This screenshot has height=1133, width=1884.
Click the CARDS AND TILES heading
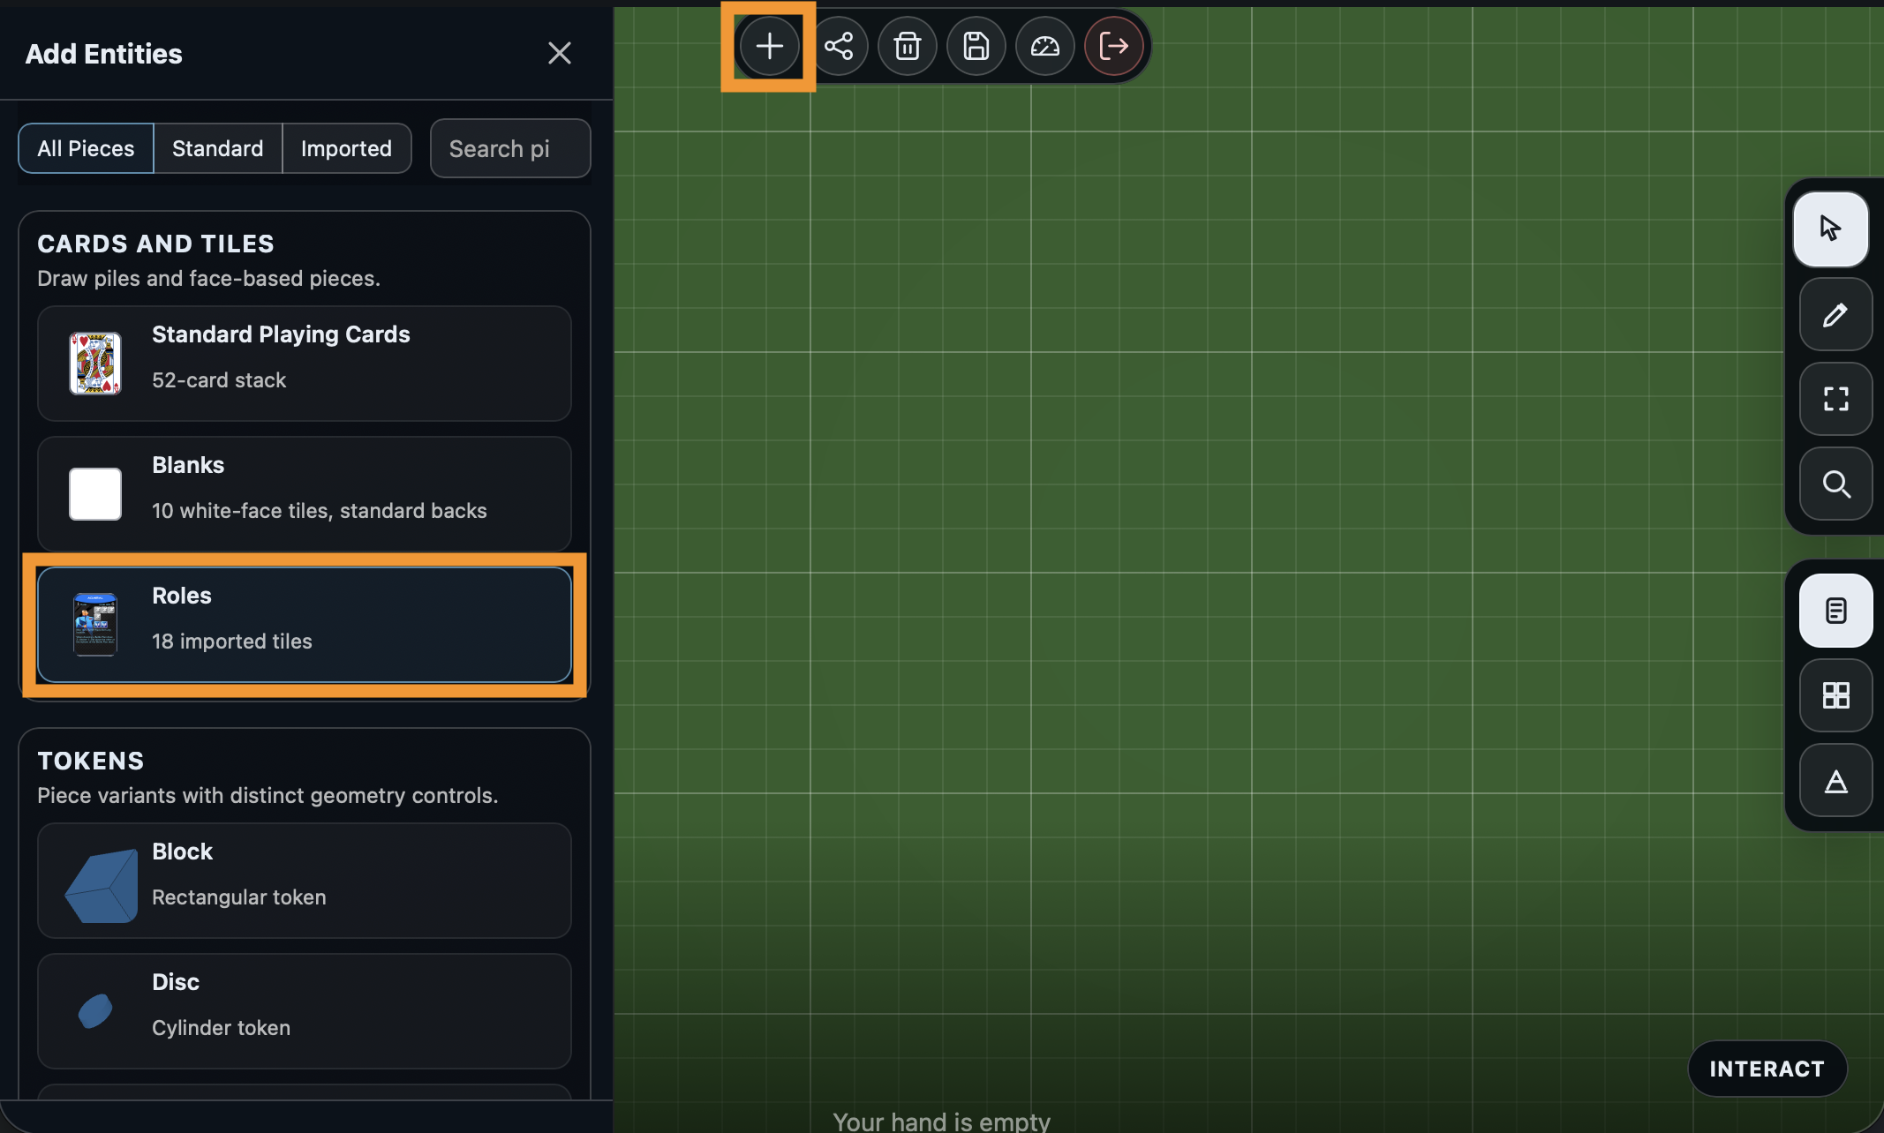[x=155, y=244]
